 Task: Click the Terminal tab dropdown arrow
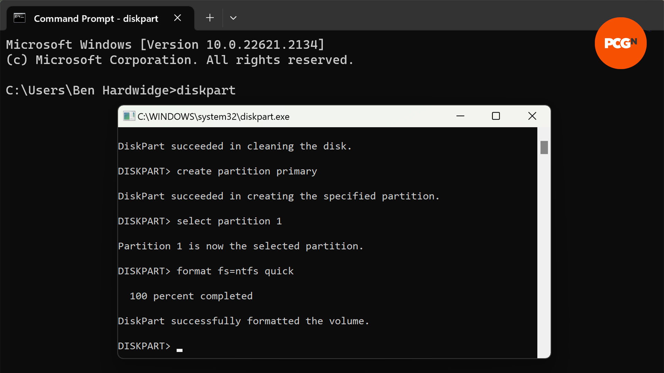pyautogui.click(x=233, y=18)
